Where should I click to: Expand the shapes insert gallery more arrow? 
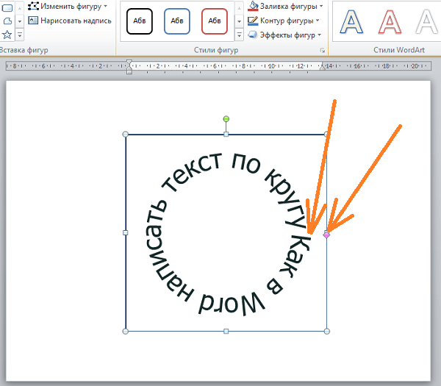point(19,35)
